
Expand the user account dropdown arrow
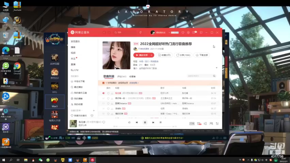(169, 33)
